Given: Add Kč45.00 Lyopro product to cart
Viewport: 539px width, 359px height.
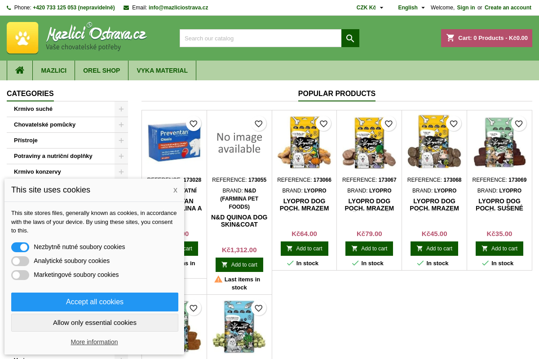Looking at the screenshot, I should [x=434, y=249].
